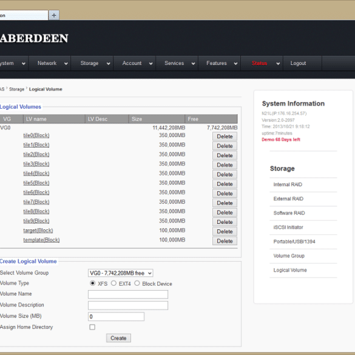The width and height of the screenshot is (355, 355).
Task: Click the Volume Description input field
Action: pos(128,305)
